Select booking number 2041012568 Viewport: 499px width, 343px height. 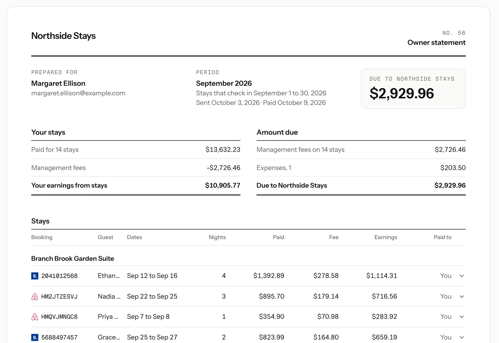click(59, 276)
